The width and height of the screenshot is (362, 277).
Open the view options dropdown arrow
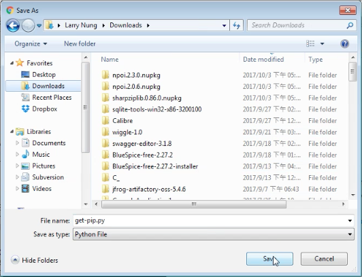coord(322,43)
